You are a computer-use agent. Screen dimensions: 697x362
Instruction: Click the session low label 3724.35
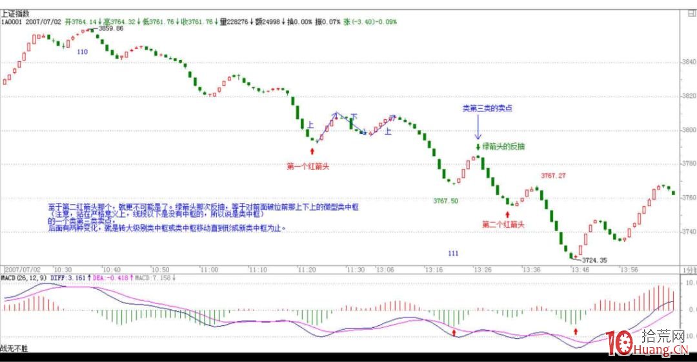click(x=594, y=260)
